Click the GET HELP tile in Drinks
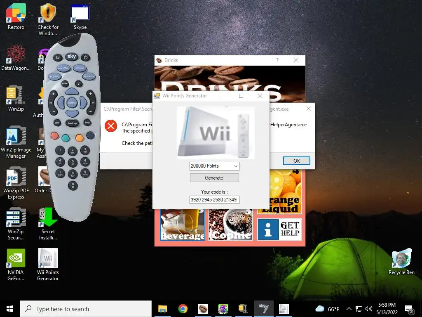This screenshot has height=317, width=422. [x=279, y=229]
